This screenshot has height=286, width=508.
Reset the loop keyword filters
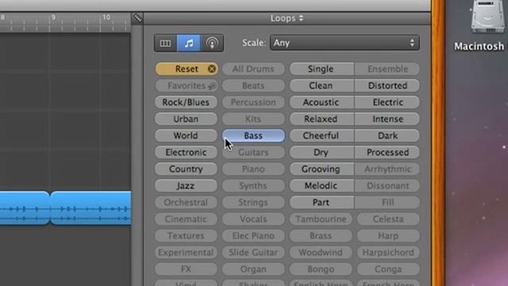pos(187,69)
